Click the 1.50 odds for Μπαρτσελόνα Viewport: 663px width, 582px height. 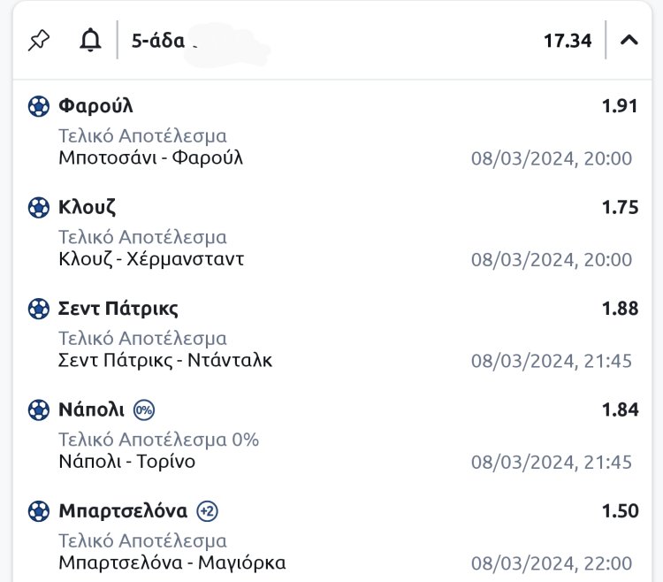[x=620, y=511]
